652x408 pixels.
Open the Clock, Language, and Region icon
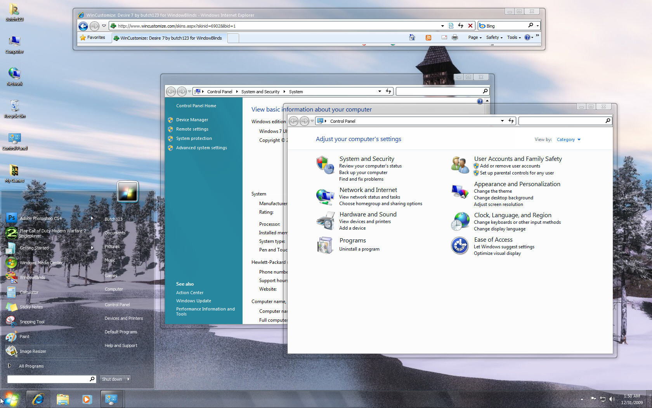(x=460, y=221)
